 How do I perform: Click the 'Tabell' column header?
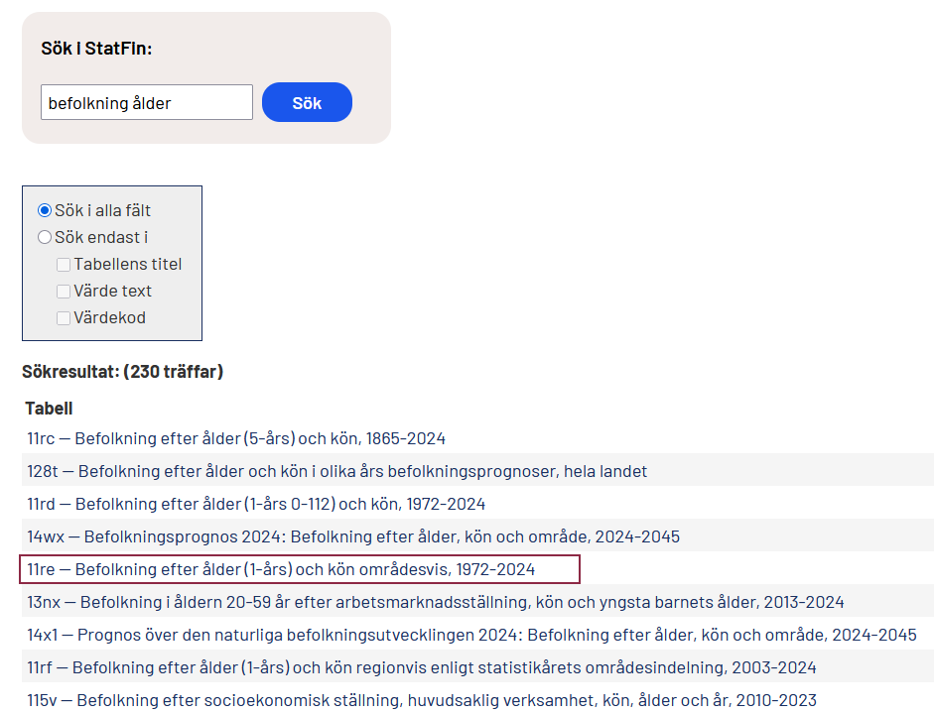[x=49, y=409]
